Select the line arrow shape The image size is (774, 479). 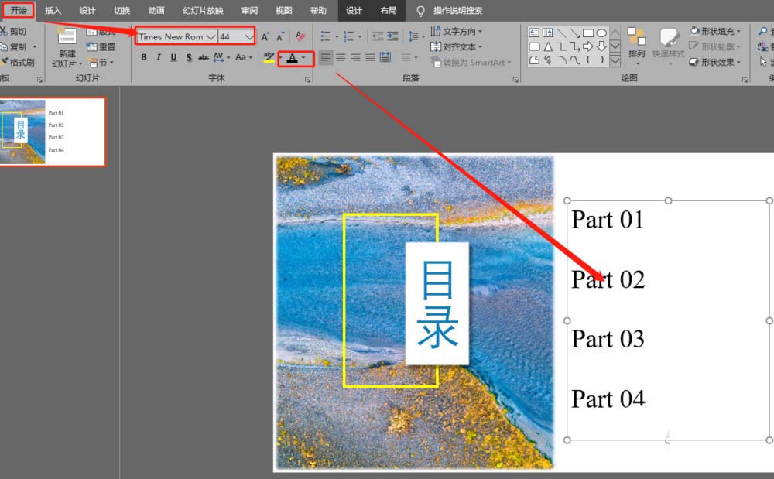[x=574, y=33]
